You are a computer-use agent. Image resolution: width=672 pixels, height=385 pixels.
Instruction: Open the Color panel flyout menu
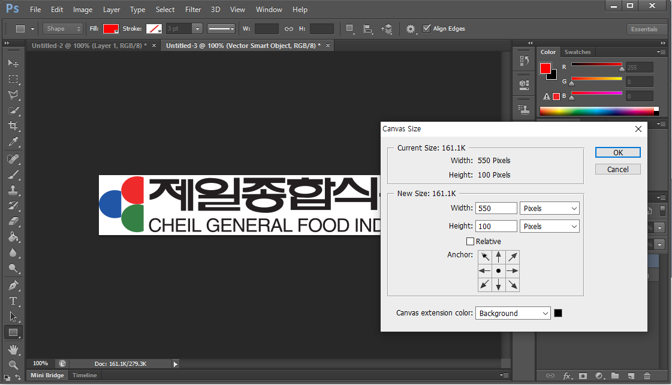661,52
